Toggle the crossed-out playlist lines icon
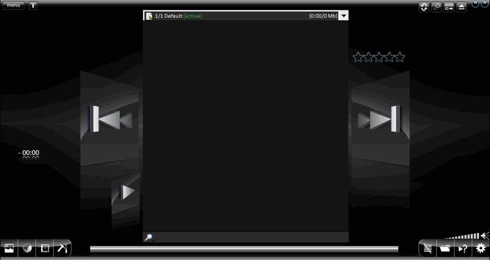 pyautogui.click(x=427, y=249)
